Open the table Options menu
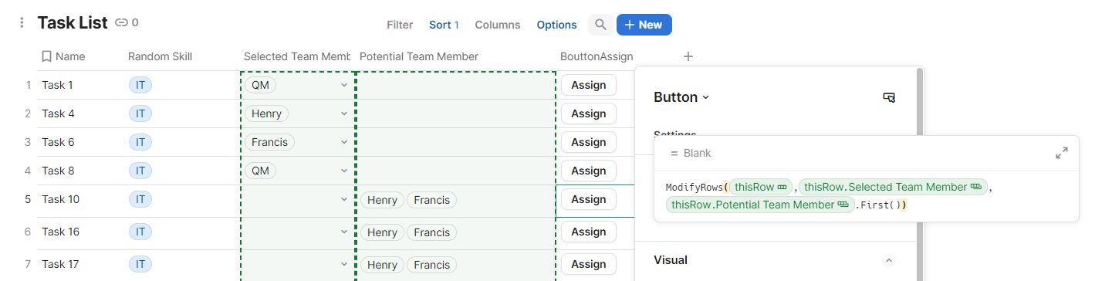The image size is (1095, 281). click(x=557, y=25)
